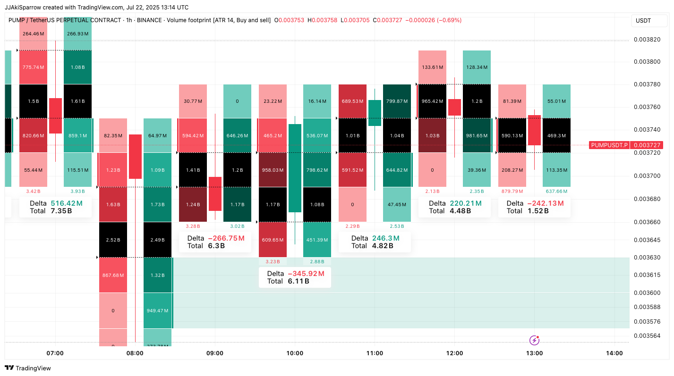Click the 689.53M red footprint cell

(x=352, y=101)
